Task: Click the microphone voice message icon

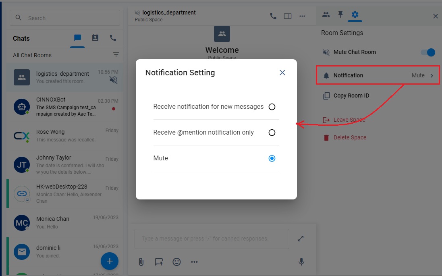Action: coord(301,262)
